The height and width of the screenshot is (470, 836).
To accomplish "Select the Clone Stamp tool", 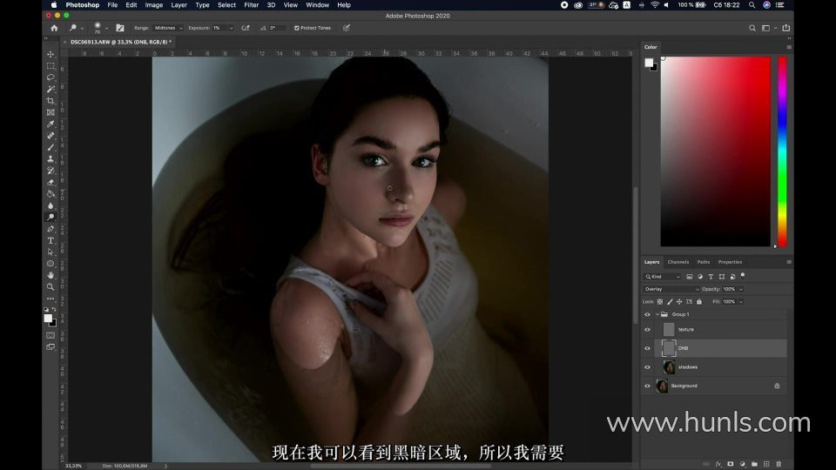I will pos(51,159).
